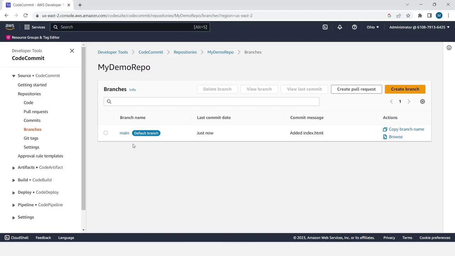Click the Google icon in the address bar
455x256 pixels.
click(389, 16)
